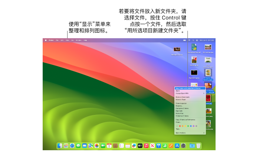This screenshot has height=161, width=256.
Task: Choose Share… in the context menu
Action: pos(190,122)
